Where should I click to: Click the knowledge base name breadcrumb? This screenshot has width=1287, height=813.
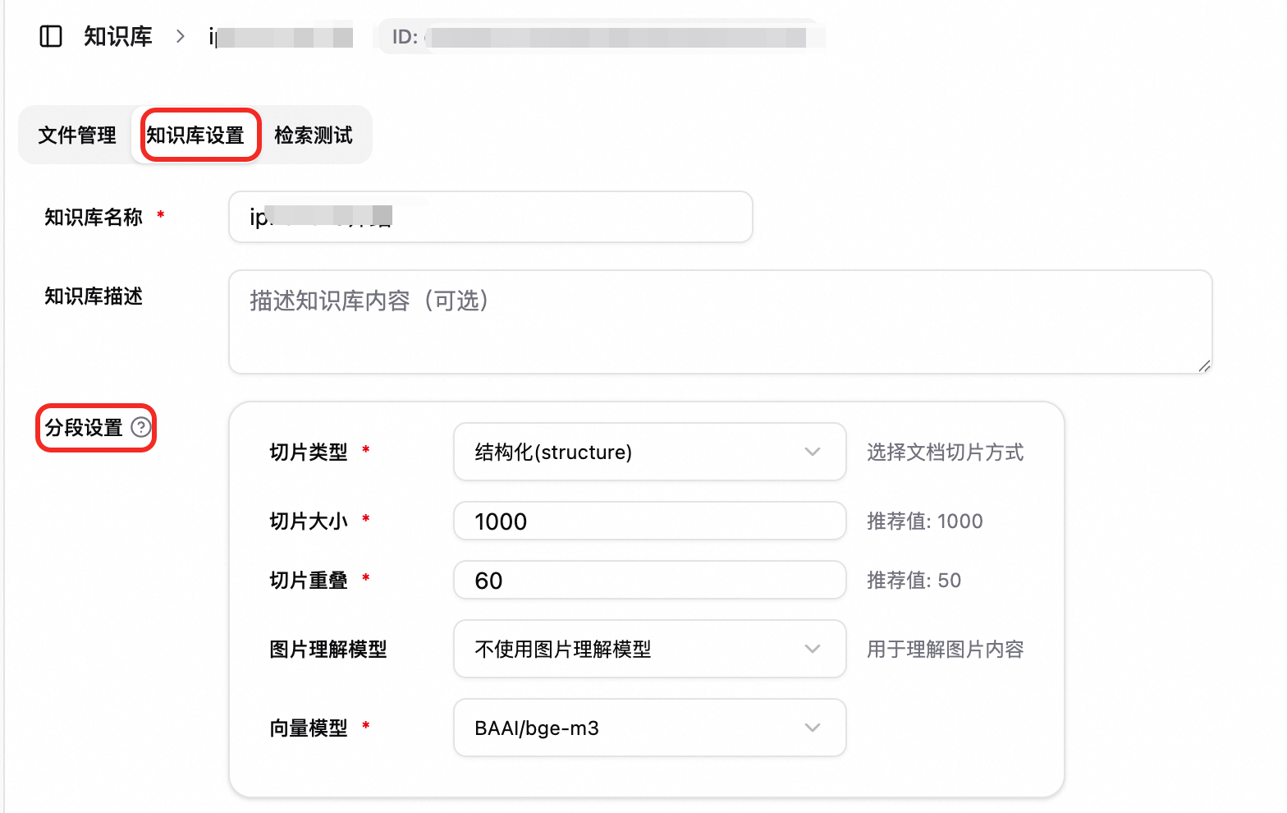pyautogui.click(x=281, y=37)
